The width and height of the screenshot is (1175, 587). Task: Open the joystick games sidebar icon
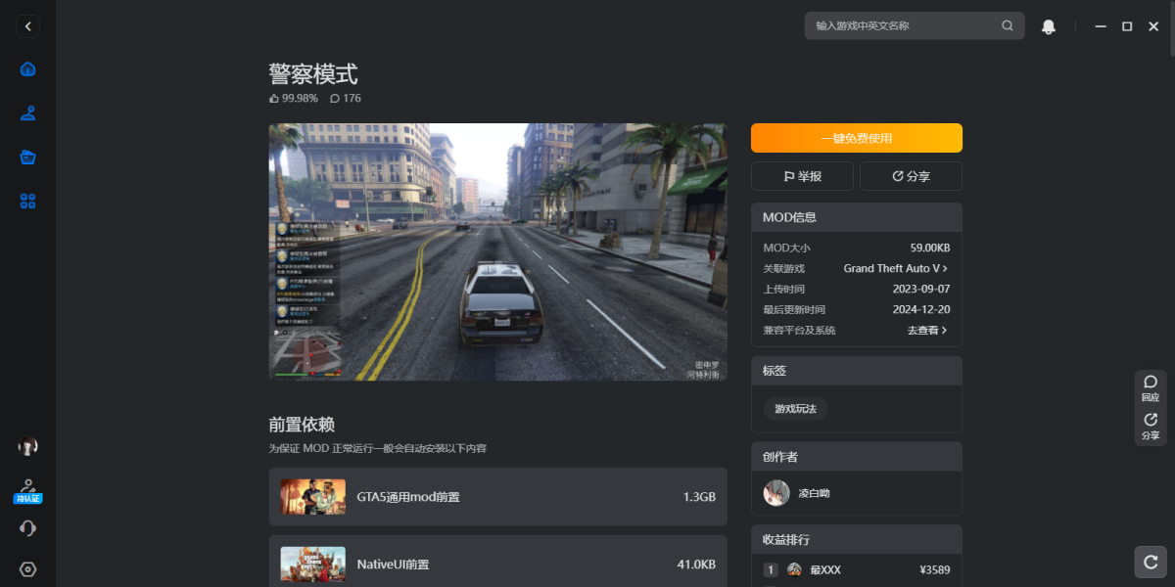27,113
